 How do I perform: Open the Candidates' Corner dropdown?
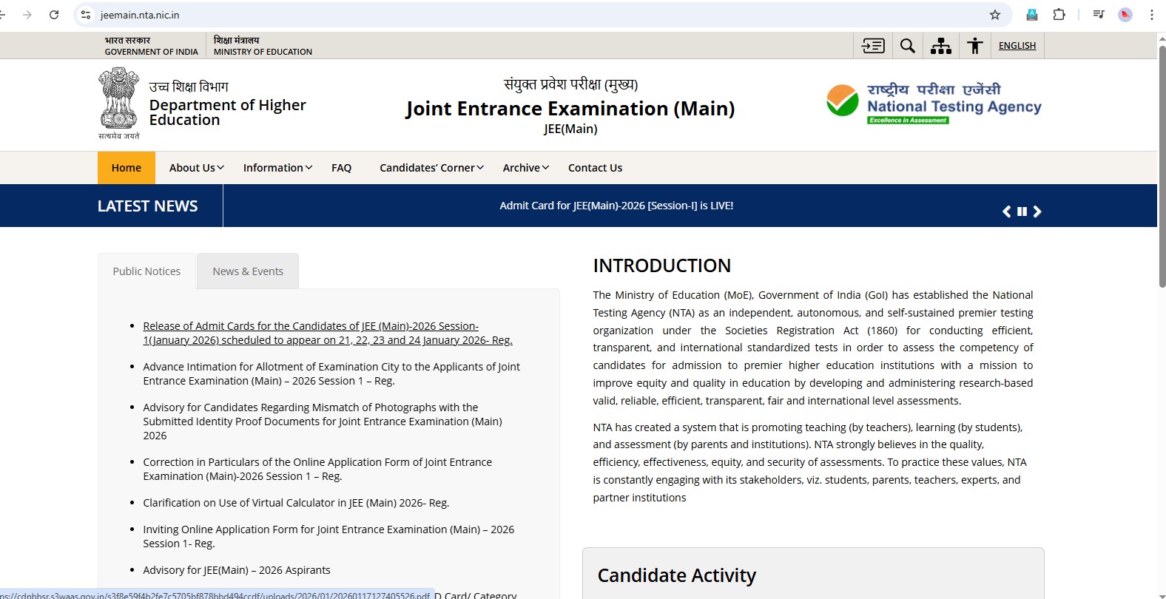click(x=431, y=168)
